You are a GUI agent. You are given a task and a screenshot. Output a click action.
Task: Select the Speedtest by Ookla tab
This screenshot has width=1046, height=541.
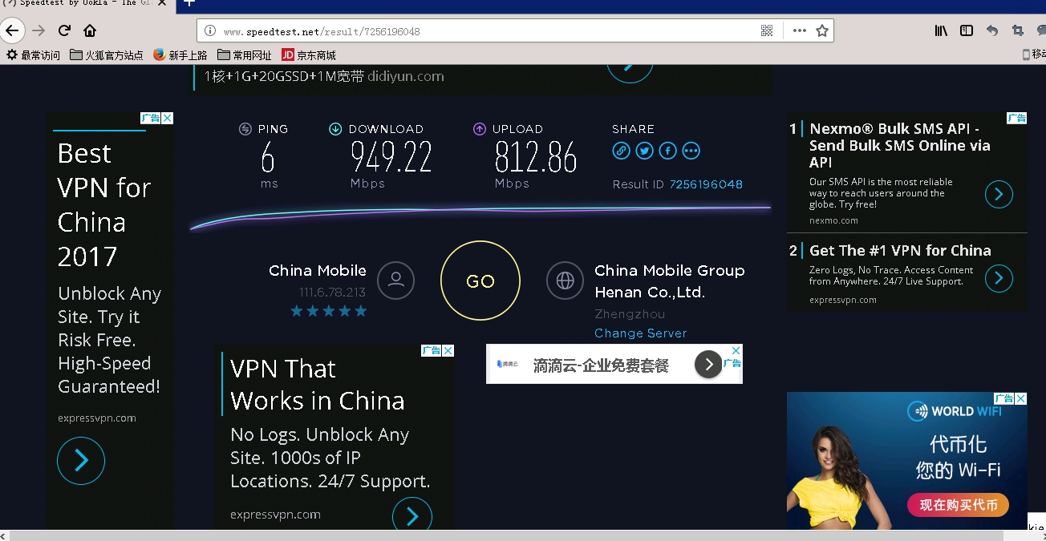(87, 4)
